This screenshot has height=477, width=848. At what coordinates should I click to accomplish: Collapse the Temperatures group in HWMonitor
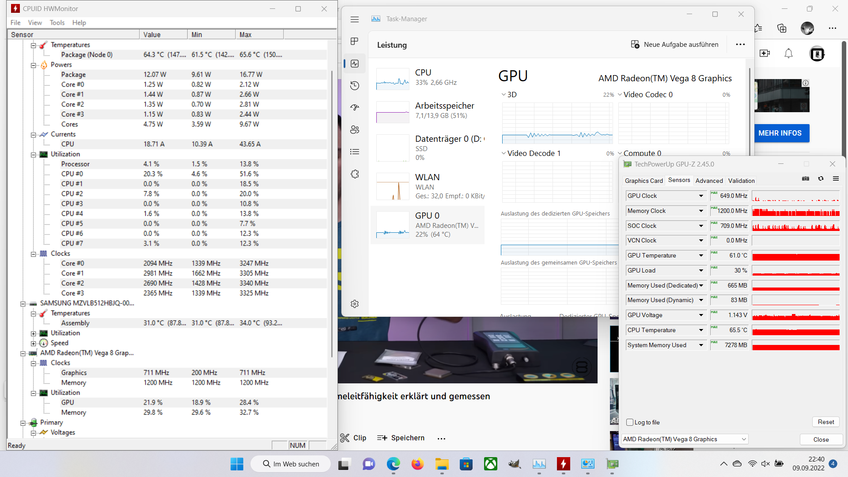pyautogui.click(x=34, y=45)
